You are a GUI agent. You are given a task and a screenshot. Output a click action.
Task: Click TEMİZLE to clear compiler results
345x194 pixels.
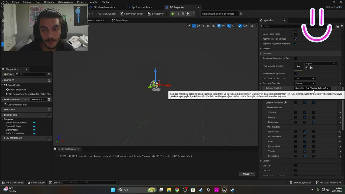[x=247, y=174]
